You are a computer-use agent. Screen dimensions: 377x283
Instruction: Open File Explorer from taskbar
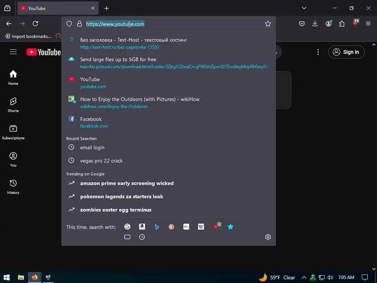(21, 277)
